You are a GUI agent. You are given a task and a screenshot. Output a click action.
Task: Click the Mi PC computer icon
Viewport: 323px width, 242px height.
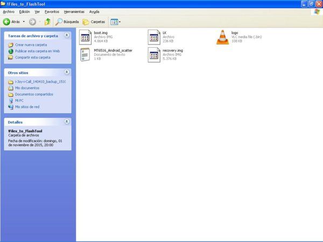click(x=11, y=101)
